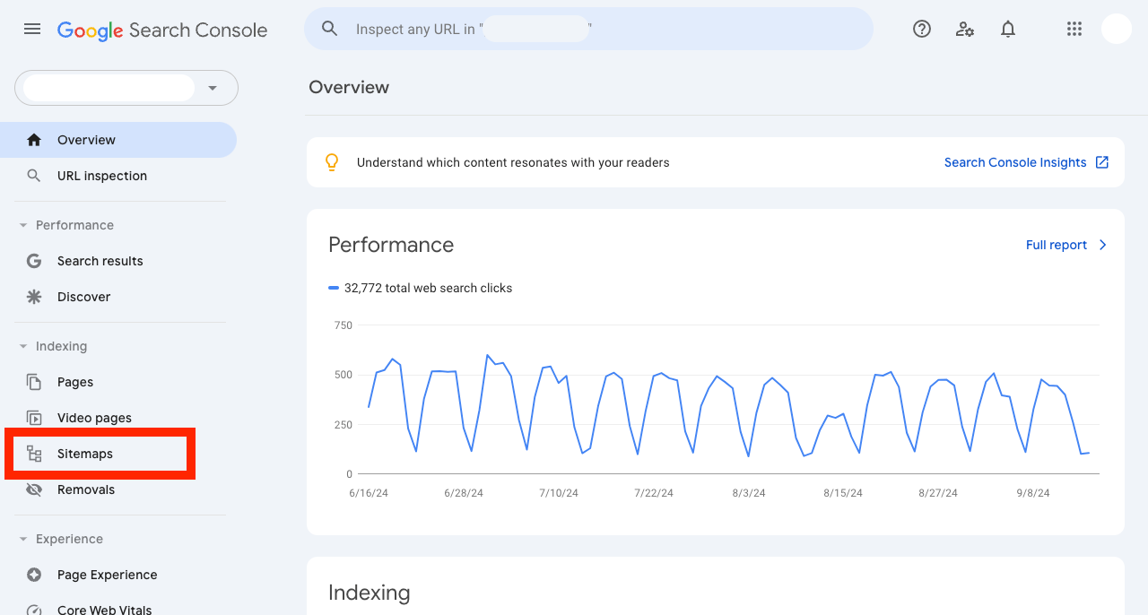Go to Overview in sidebar

click(x=118, y=140)
